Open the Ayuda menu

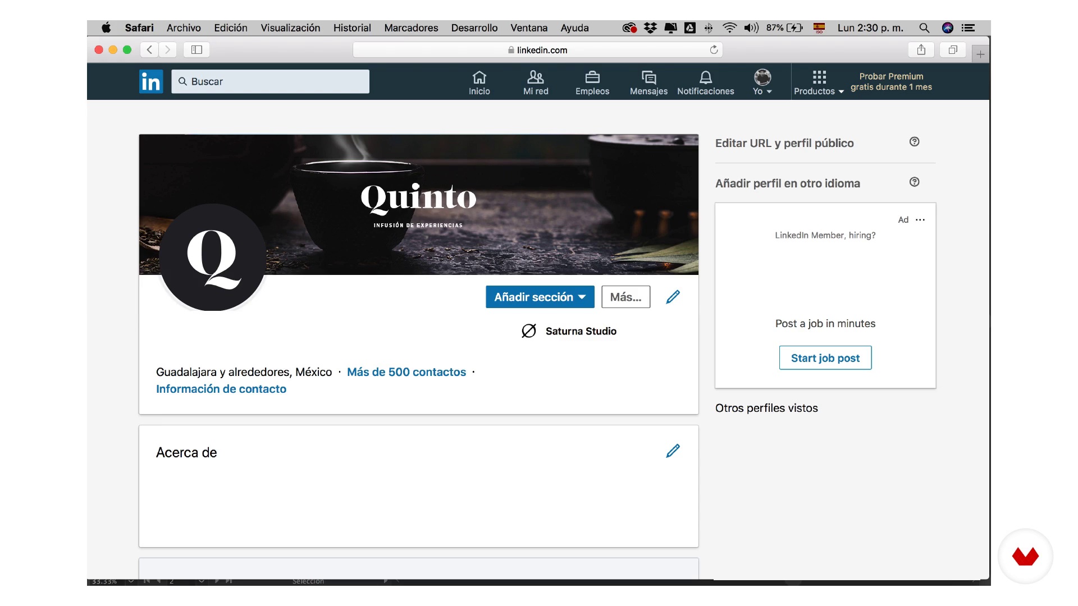tap(574, 28)
